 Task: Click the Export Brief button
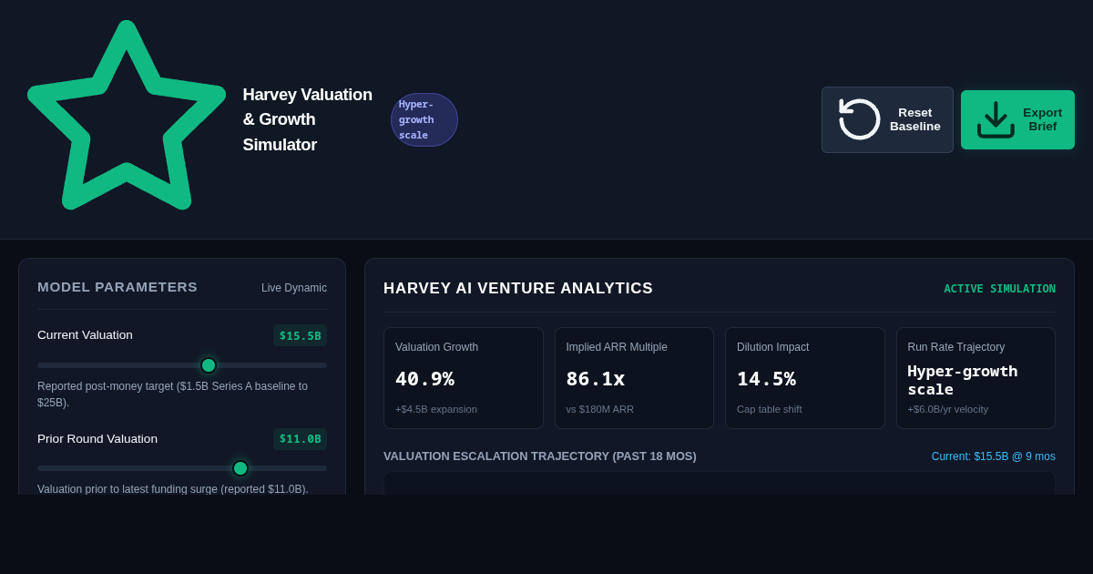point(1017,119)
